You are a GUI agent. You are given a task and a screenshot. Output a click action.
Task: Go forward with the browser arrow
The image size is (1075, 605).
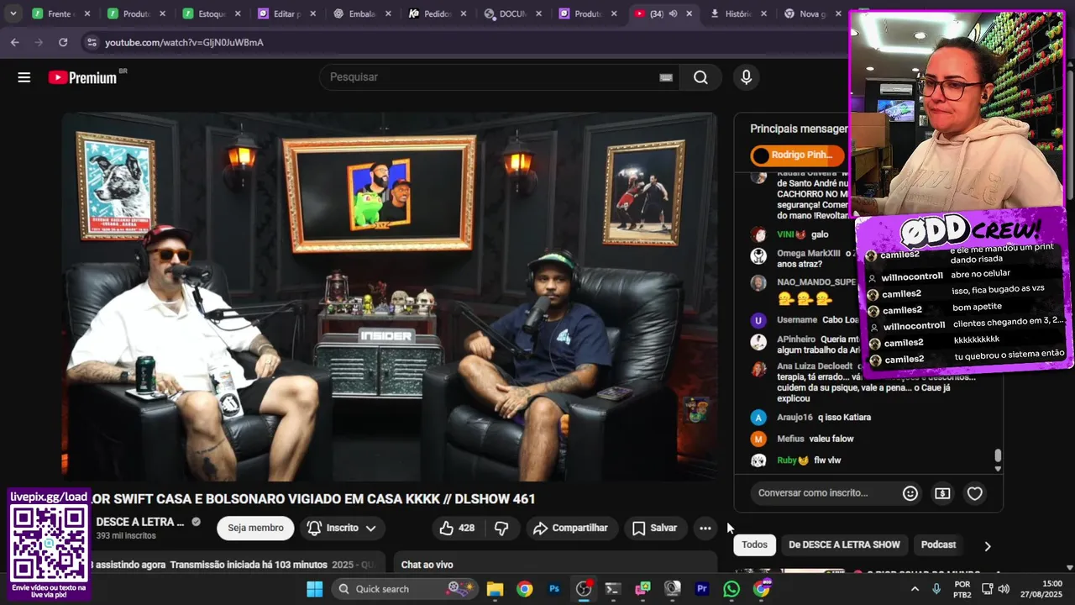click(39, 42)
